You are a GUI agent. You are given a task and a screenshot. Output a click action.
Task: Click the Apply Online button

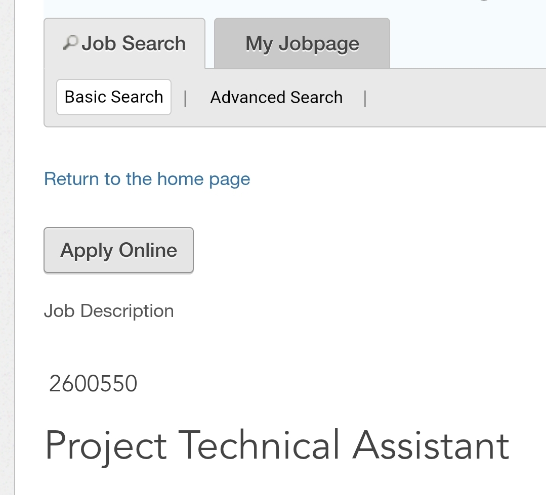coord(119,250)
